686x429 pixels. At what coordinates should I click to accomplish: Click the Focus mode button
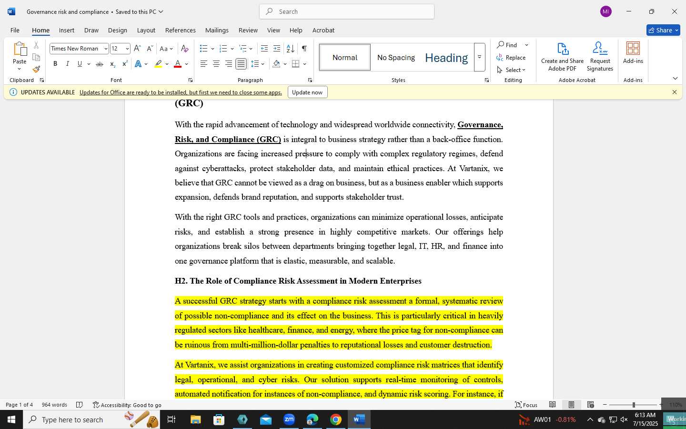coord(526,405)
